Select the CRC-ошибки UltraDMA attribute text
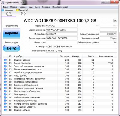This screenshot has width=120, height=116. click(x=25, y=107)
